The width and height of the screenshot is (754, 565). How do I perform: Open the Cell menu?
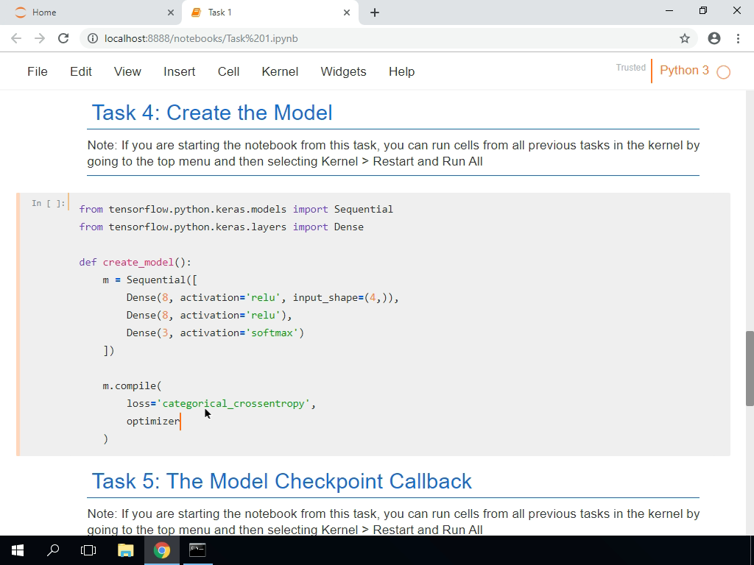228,71
